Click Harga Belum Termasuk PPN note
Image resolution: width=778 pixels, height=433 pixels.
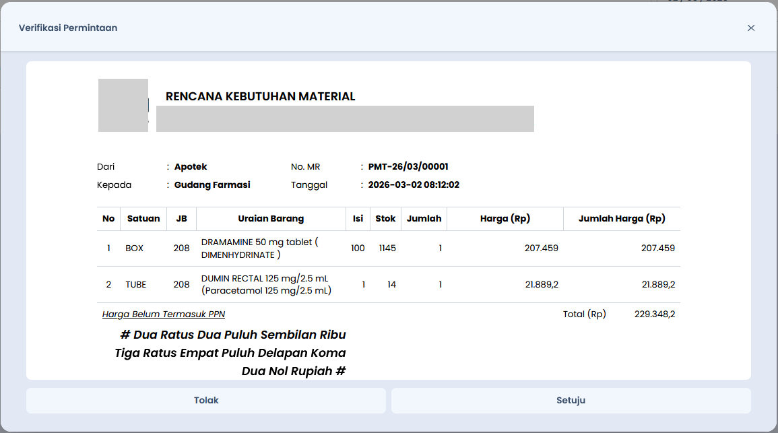pos(164,314)
